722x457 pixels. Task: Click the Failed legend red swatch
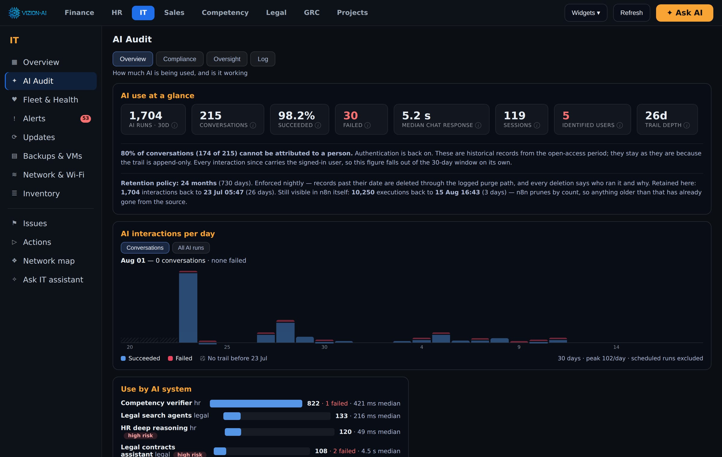[x=170, y=358]
